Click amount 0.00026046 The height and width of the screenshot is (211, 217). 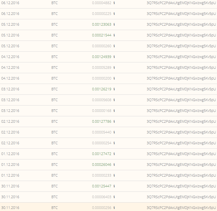pyautogui.click(x=102, y=165)
